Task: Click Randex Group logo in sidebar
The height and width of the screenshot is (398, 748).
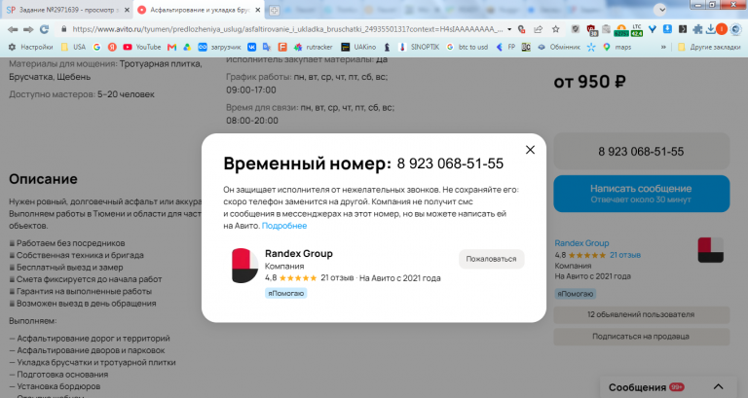Action: 711,250
